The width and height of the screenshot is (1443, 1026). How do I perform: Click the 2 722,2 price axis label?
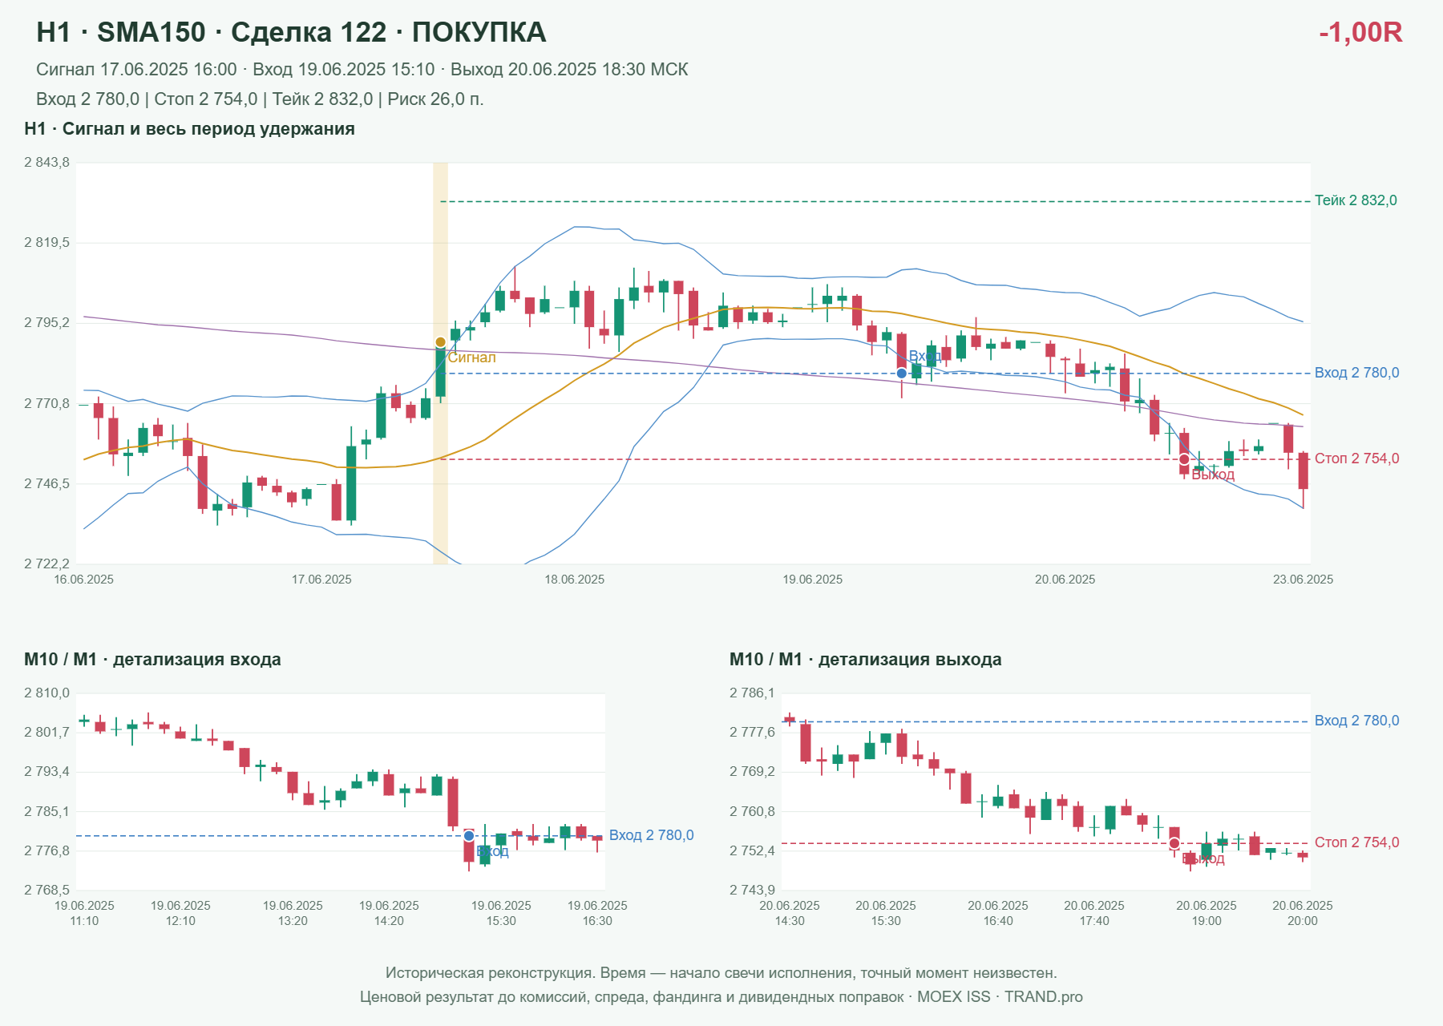point(46,564)
